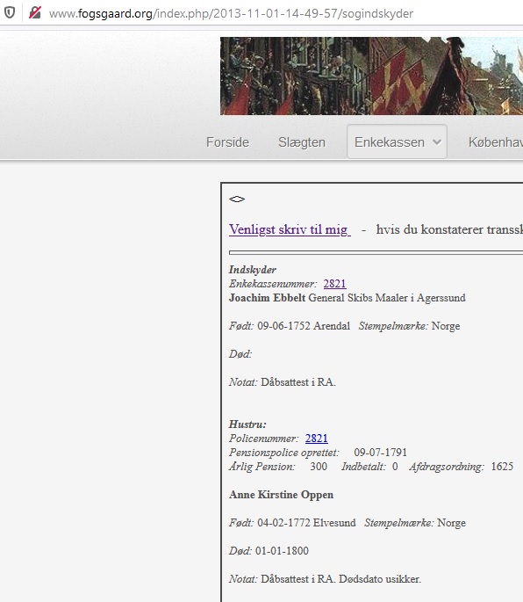Viewport: 523px width, 602px height.
Task: Click the insecure connection crossed padlock icon
Action: [35, 13]
